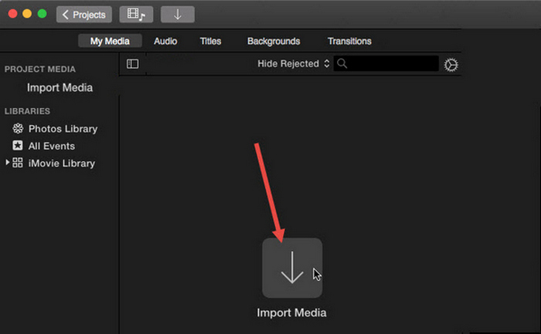This screenshot has height=334, width=541.
Task: Select the iMovie Library grid icon
Action: tap(18, 163)
